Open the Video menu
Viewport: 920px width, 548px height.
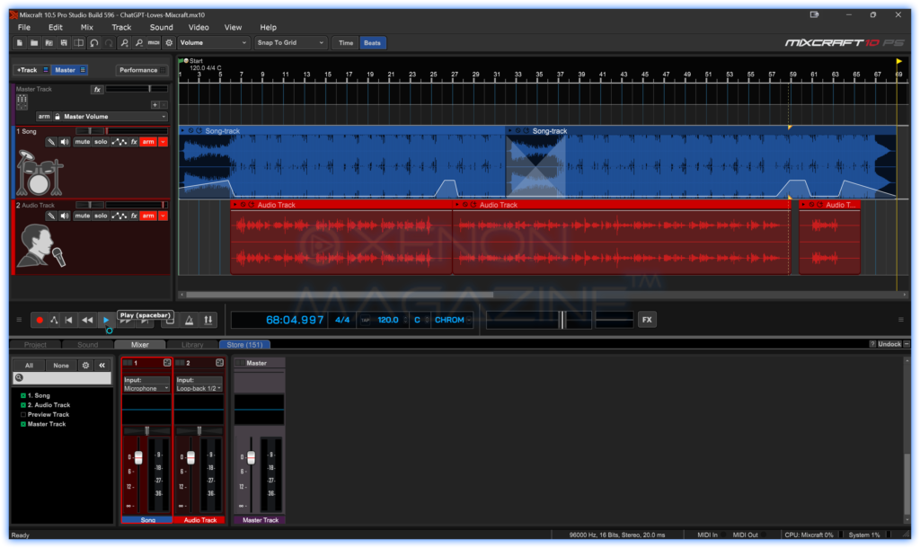(199, 28)
